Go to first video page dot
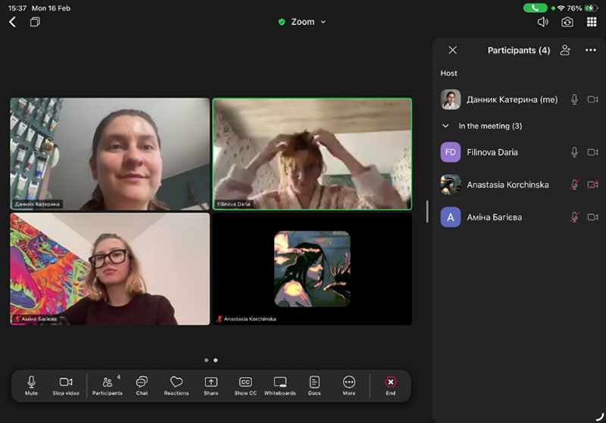Screen dimensions: 606x423 point(207,360)
